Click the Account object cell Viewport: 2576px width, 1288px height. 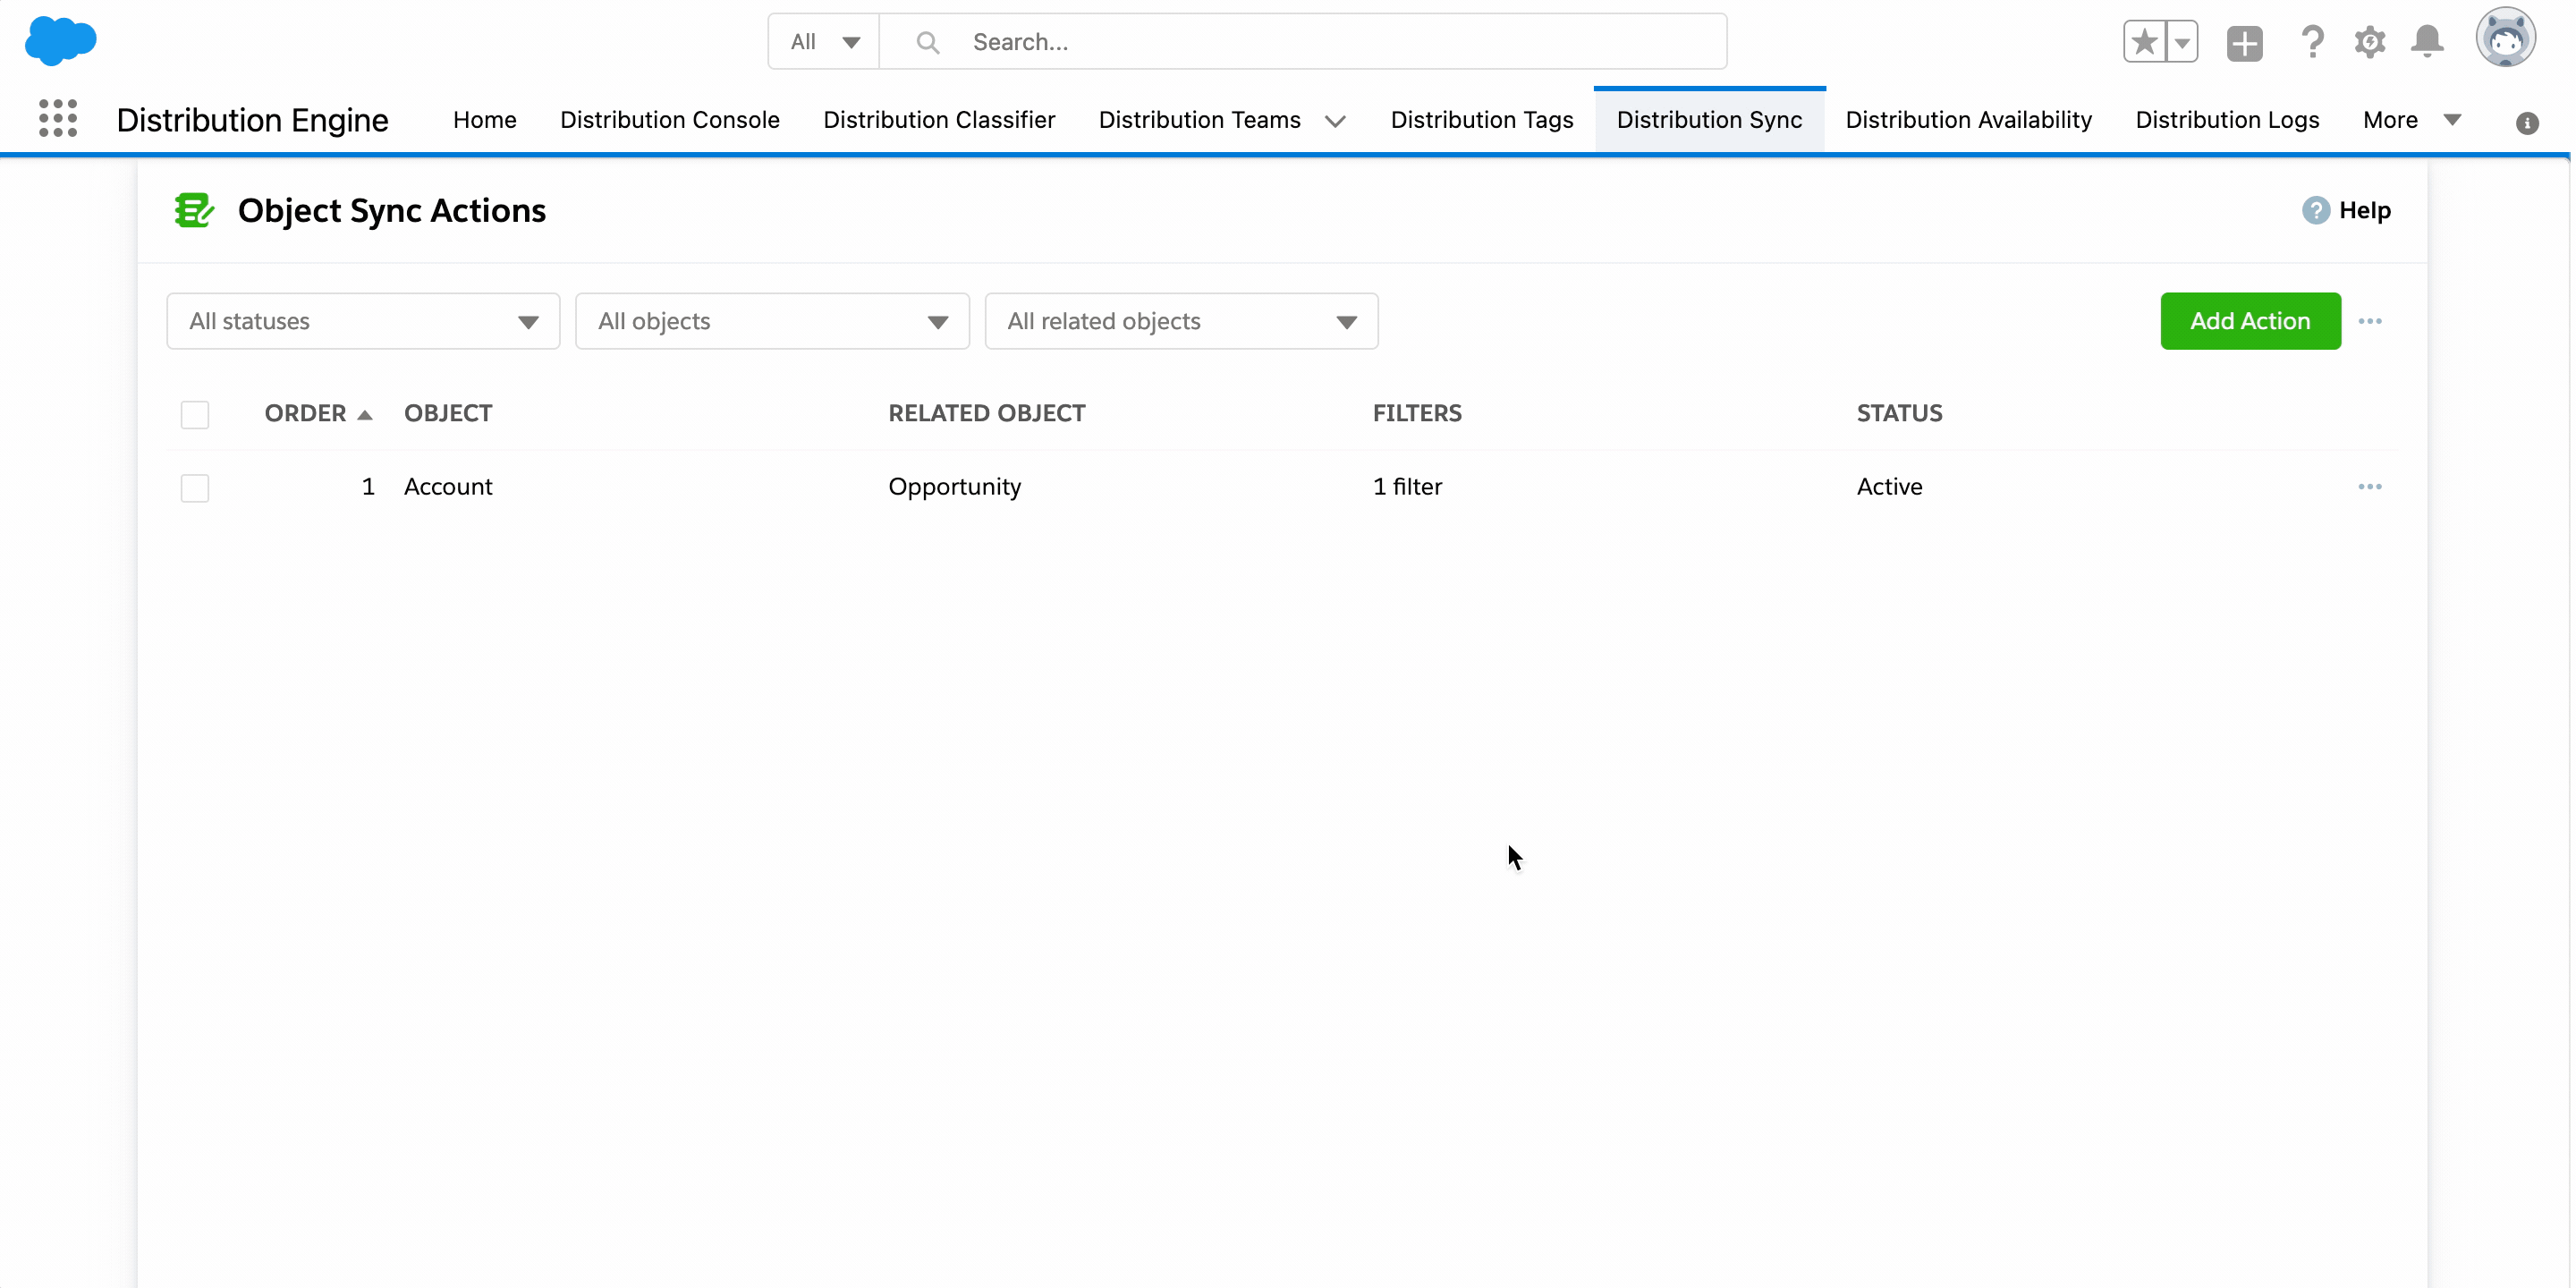(448, 486)
